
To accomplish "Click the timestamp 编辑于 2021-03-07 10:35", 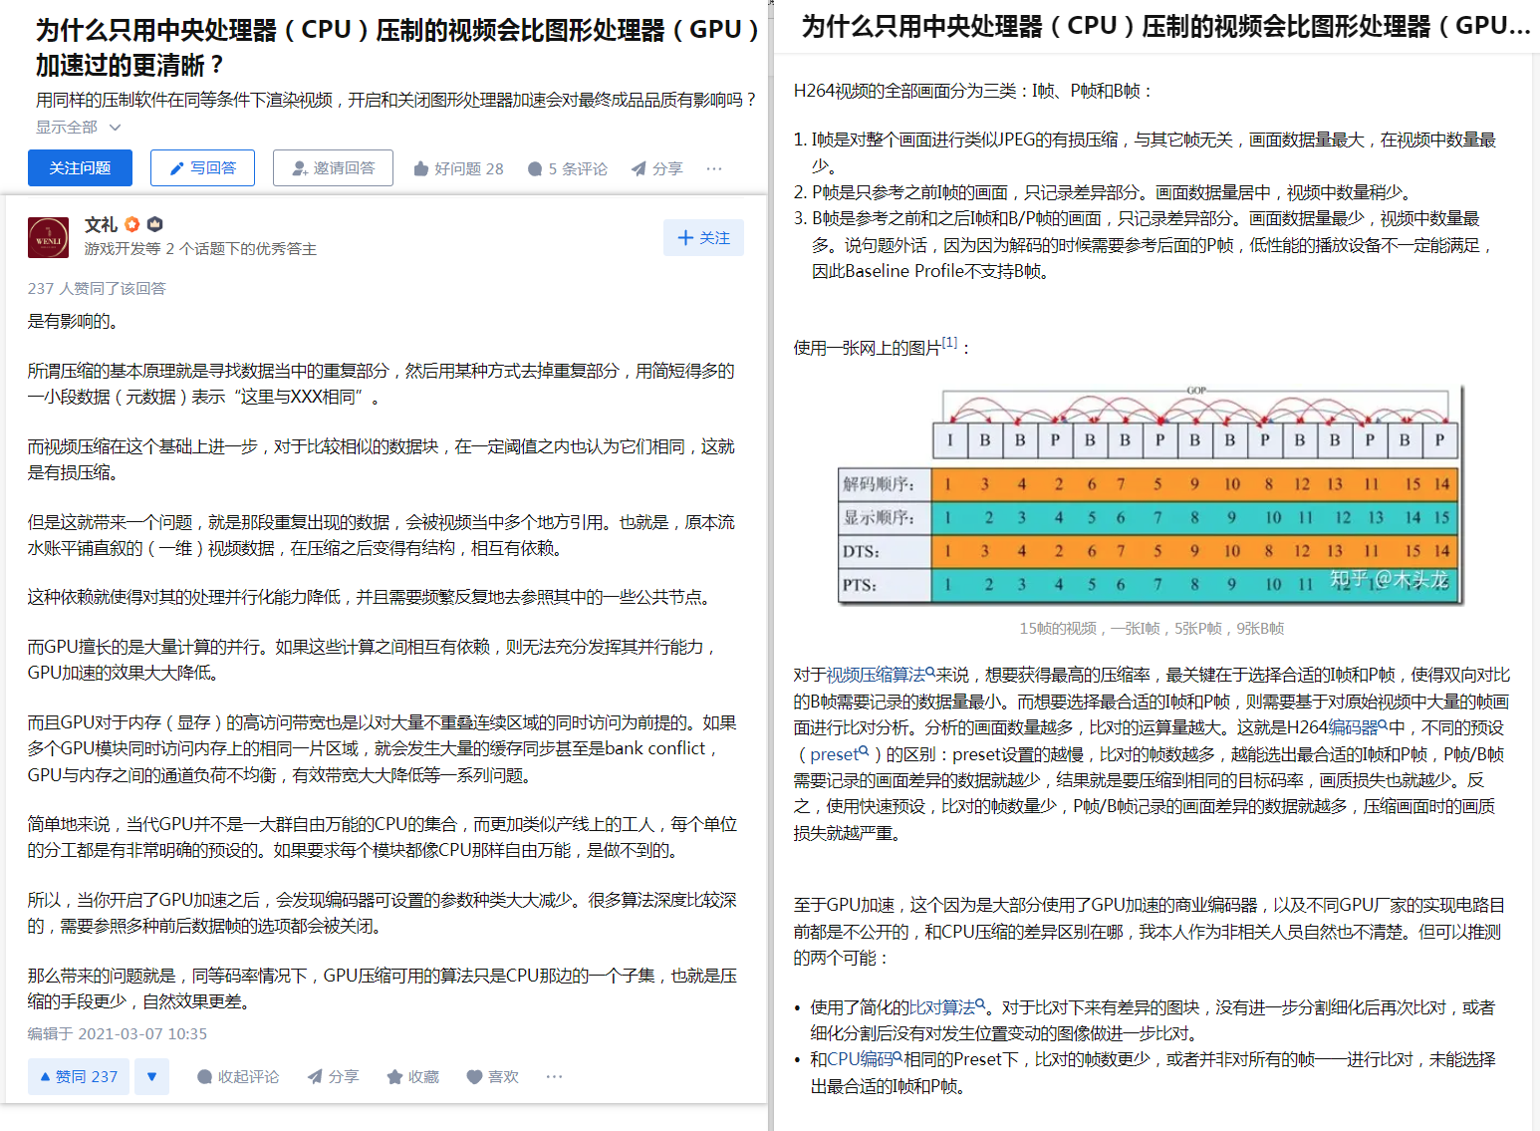I will coord(118,1033).
